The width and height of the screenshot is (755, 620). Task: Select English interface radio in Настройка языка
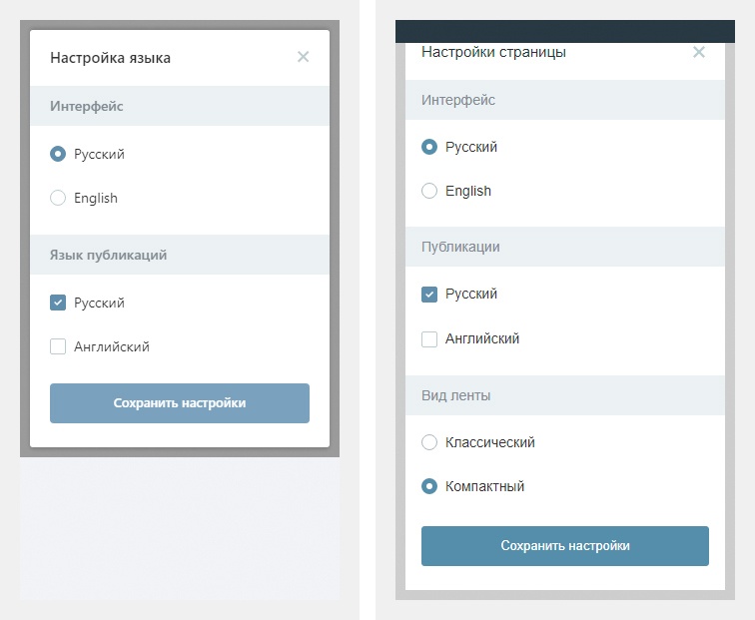click(58, 198)
